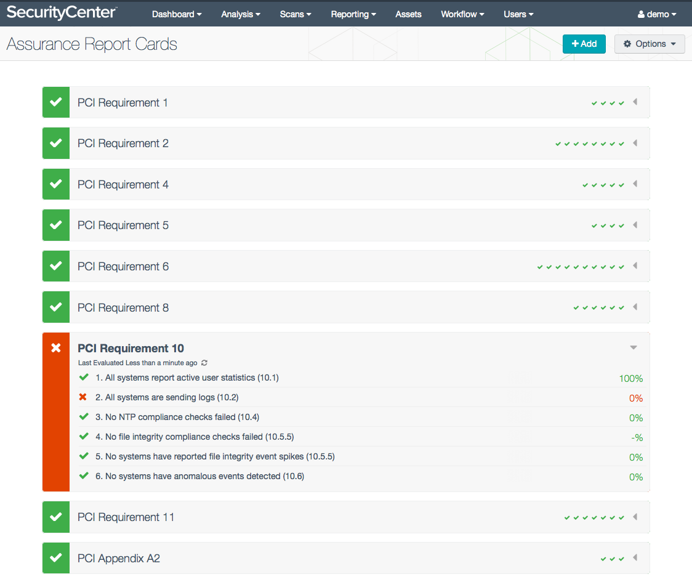The height and width of the screenshot is (582, 692).
Task: Click the SecurityCenter logo
Action: coord(62,13)
